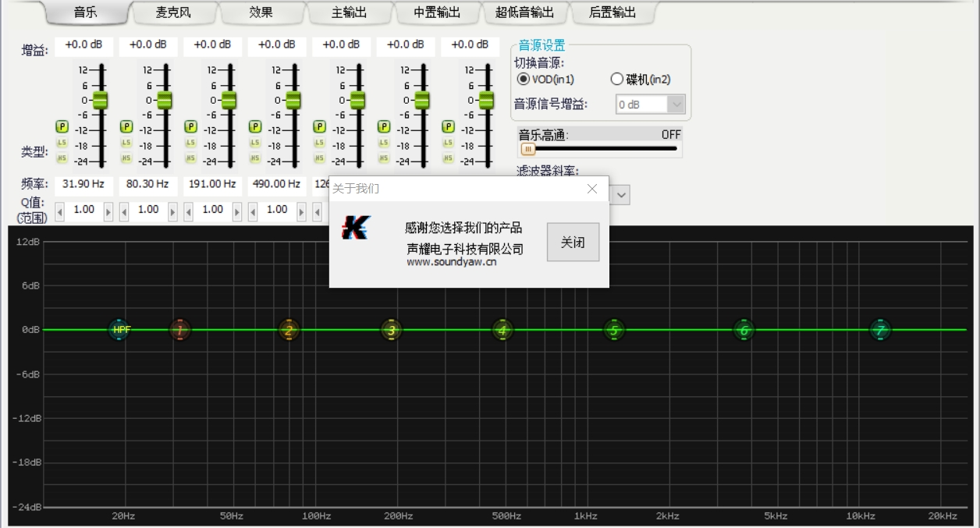The height and width of the screenshot is (528, 980).
Task: Open the 音源信号增益 0 dB dropdown
Action: pos(676,105)
